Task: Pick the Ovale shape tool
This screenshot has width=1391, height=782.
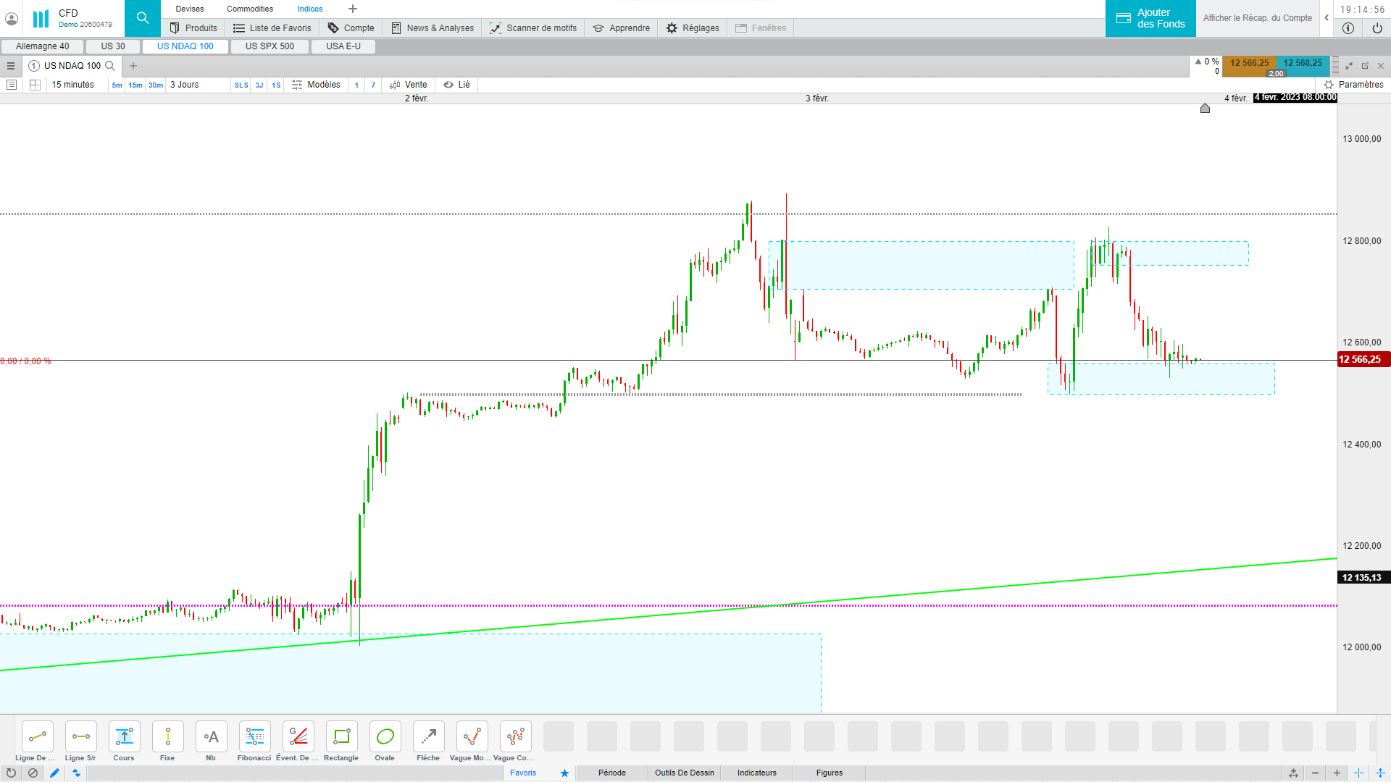Action: coord(385,737)
